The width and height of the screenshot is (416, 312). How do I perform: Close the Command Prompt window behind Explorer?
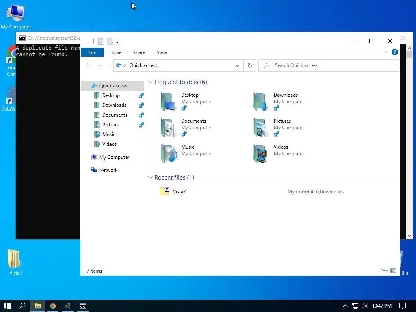pyautogui.click(x=403, y=38)
